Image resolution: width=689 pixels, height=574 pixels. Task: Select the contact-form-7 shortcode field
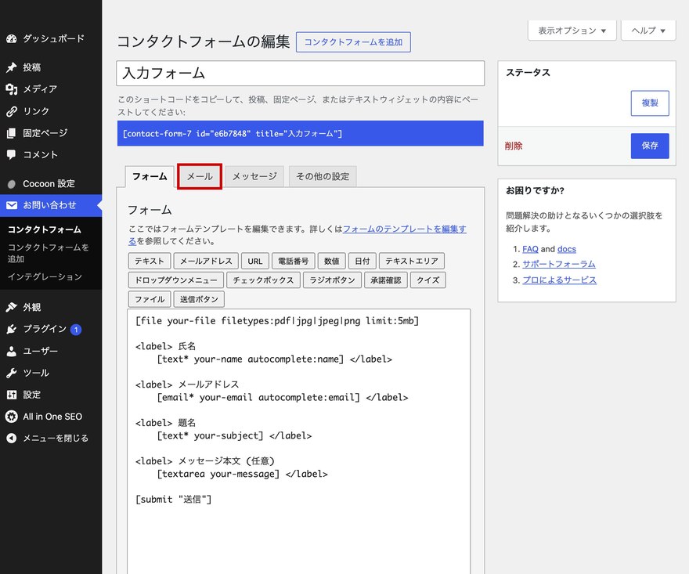[301, 133]
